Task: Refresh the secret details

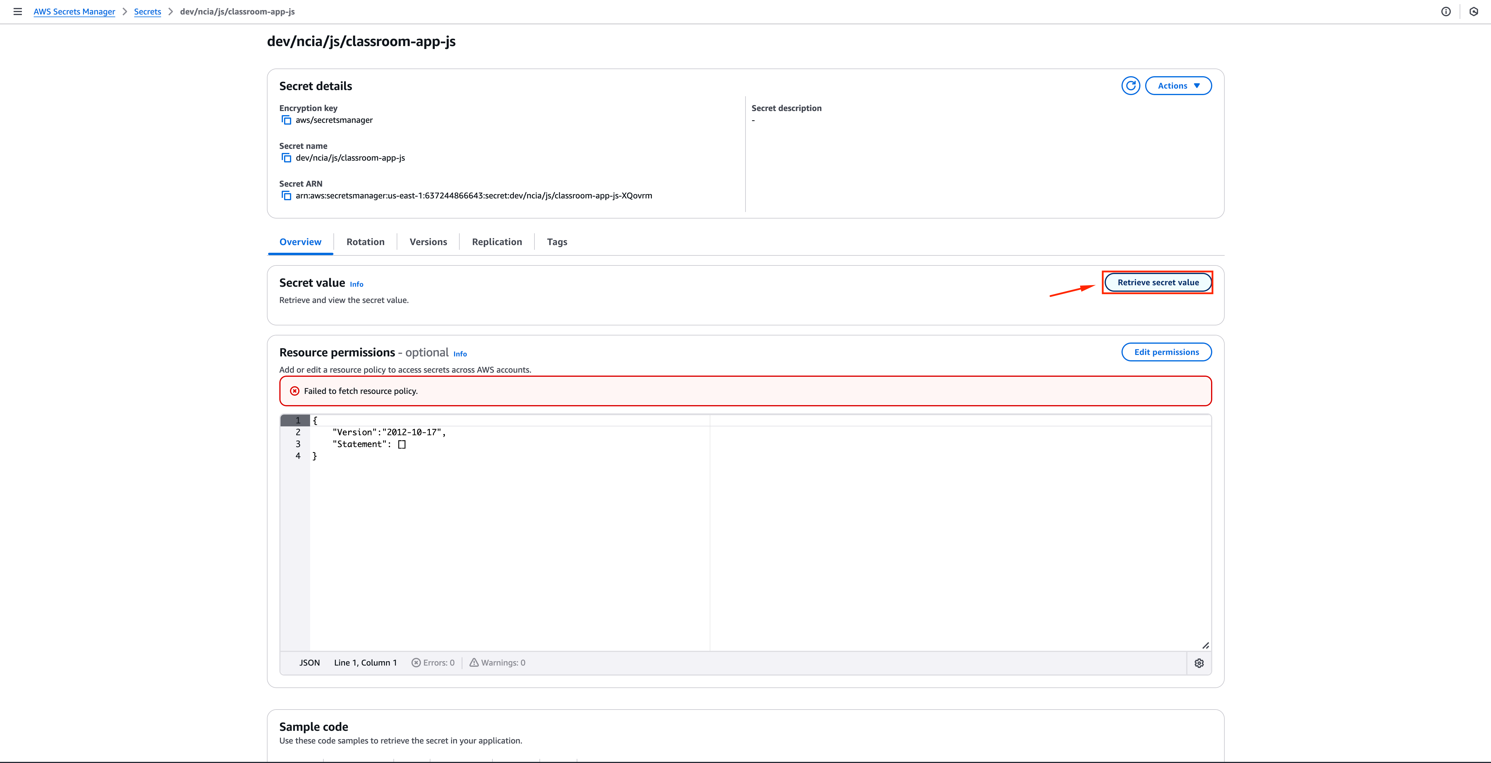Action: click(x=1130, y=86)
